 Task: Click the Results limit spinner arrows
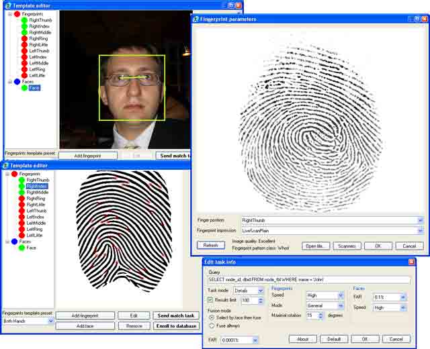[261, 301]
